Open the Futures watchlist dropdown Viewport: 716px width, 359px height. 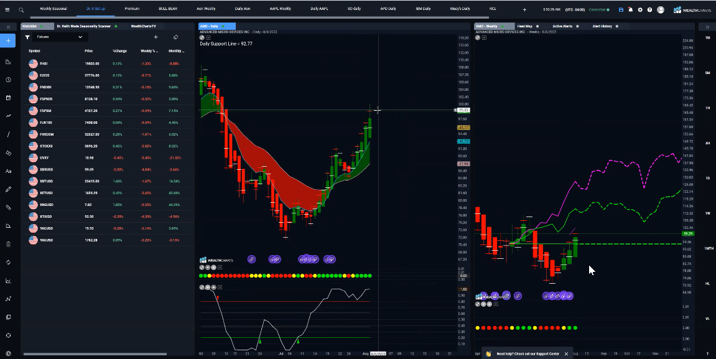[59, 37]
